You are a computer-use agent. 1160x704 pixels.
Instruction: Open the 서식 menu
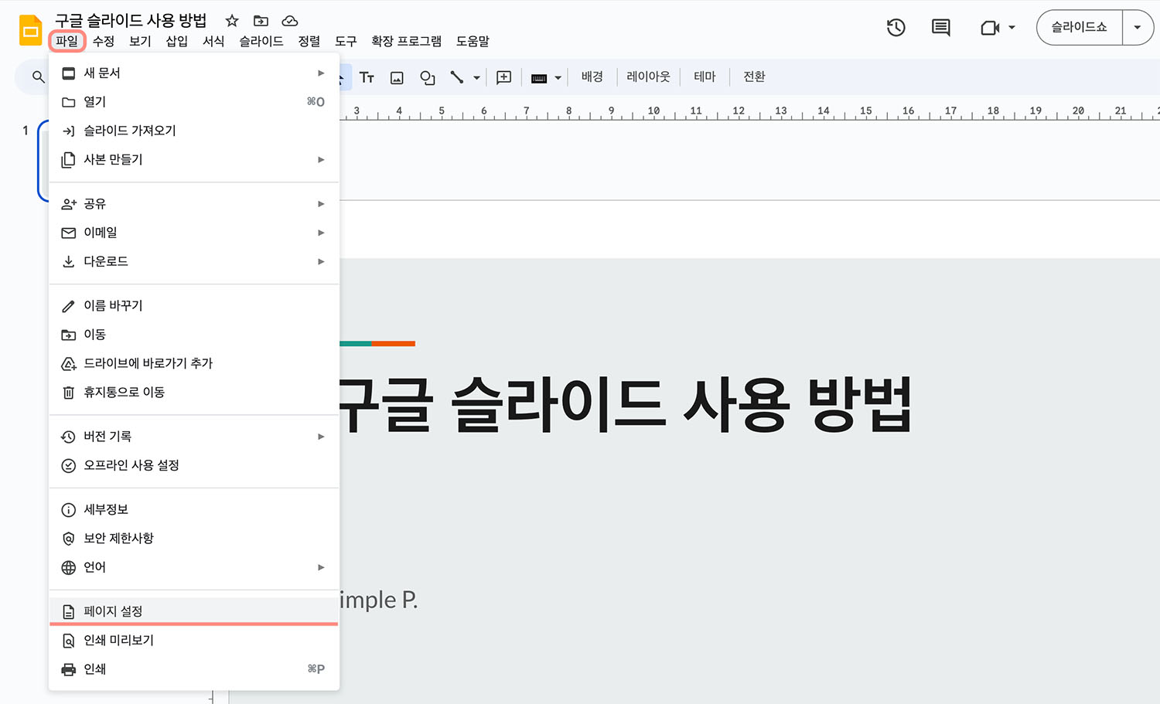pyautogui.click(x=213, y=41)
